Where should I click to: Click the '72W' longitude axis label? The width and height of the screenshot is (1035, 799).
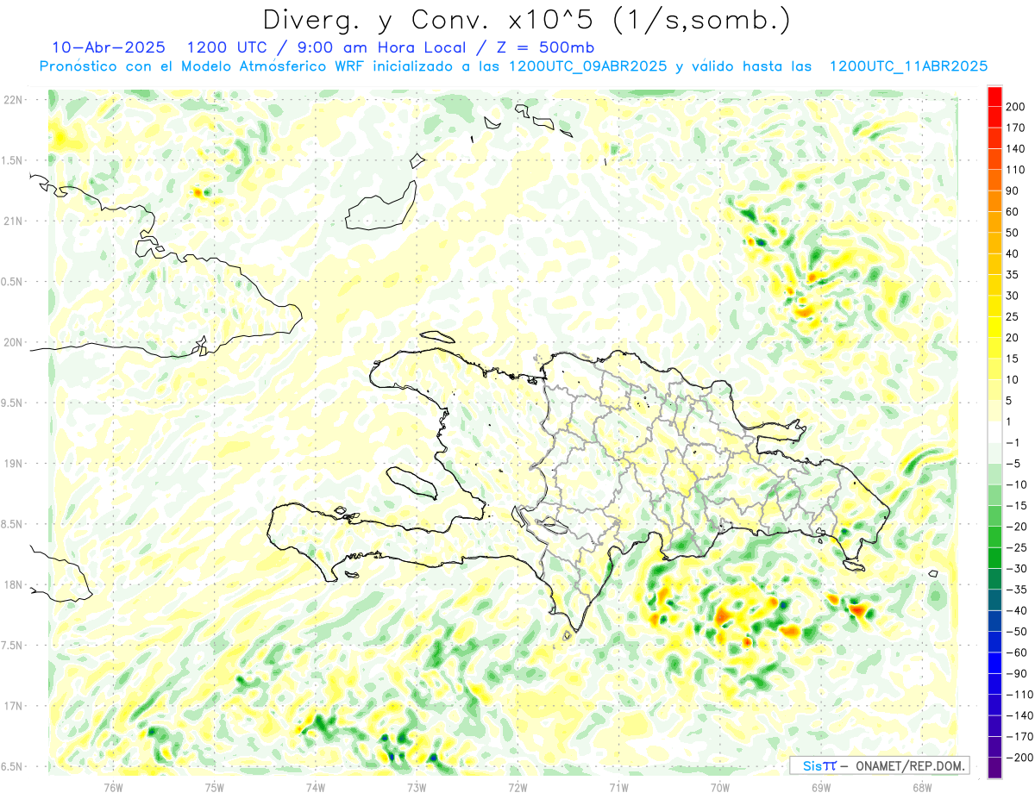(517, 786)
